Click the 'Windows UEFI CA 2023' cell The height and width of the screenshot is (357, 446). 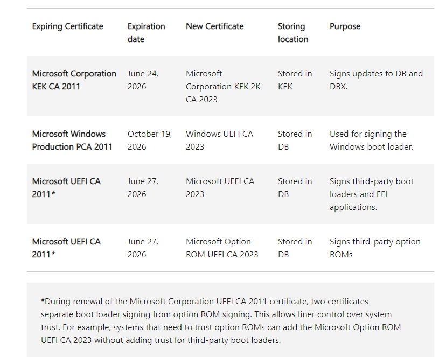[x=220, y=140]
